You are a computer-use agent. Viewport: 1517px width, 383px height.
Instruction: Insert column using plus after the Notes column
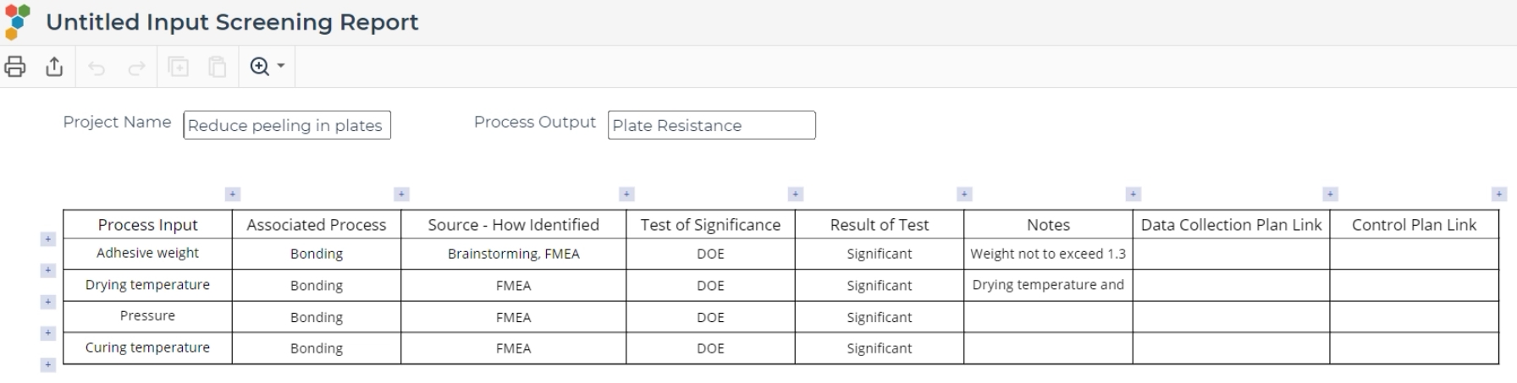1134,194
